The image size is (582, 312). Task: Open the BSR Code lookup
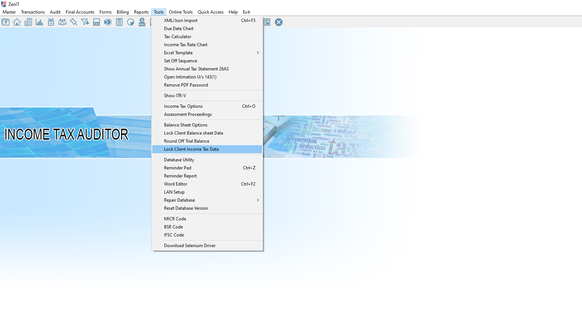pos(207,227)
